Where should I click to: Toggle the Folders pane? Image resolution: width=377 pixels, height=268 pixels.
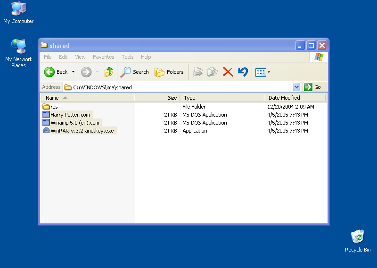[169, 72]
